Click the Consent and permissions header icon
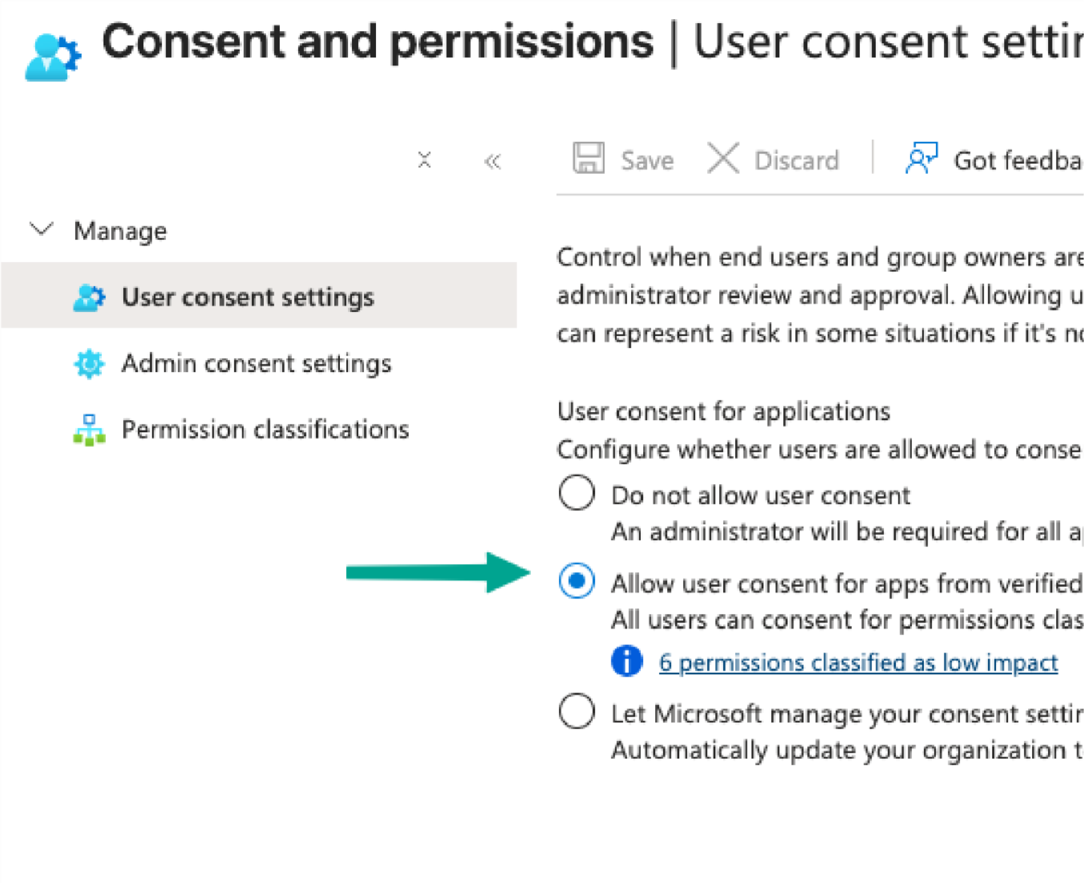 [x=53, y=57]
